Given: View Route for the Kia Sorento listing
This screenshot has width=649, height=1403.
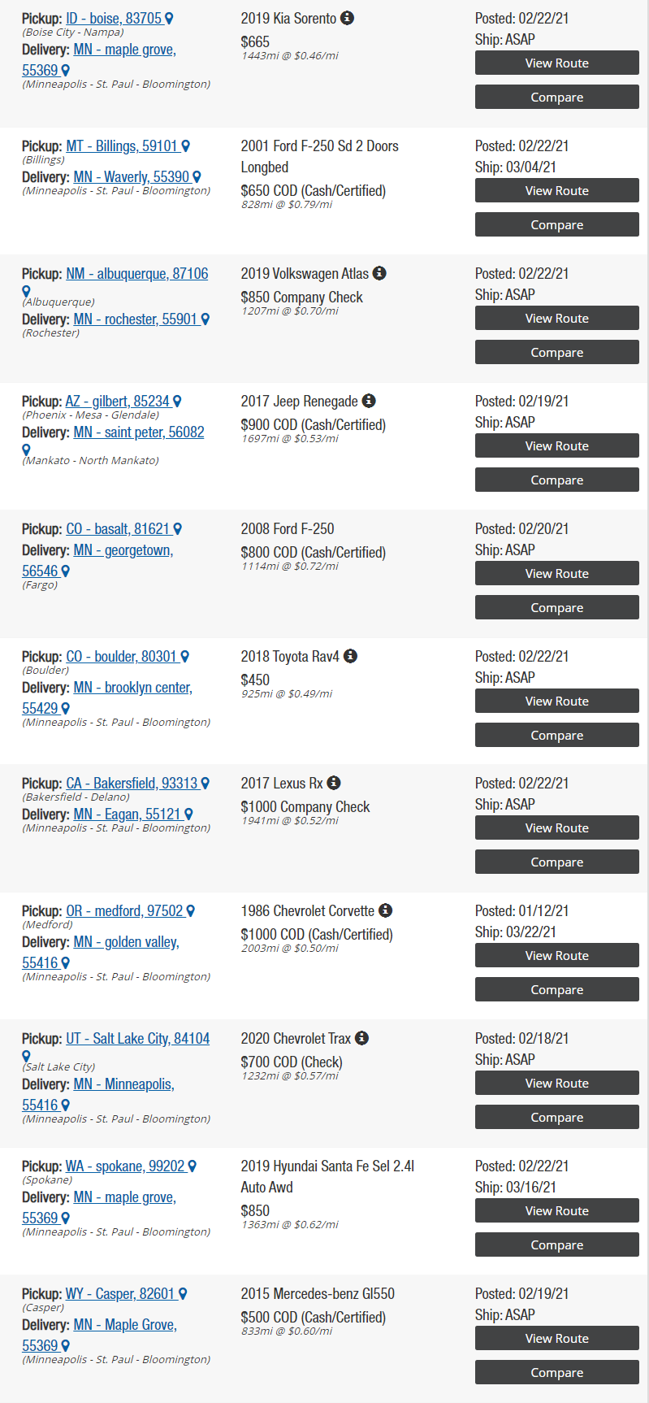Looking at the screenshot, I should pyautogui.click(x=557, y=63).
